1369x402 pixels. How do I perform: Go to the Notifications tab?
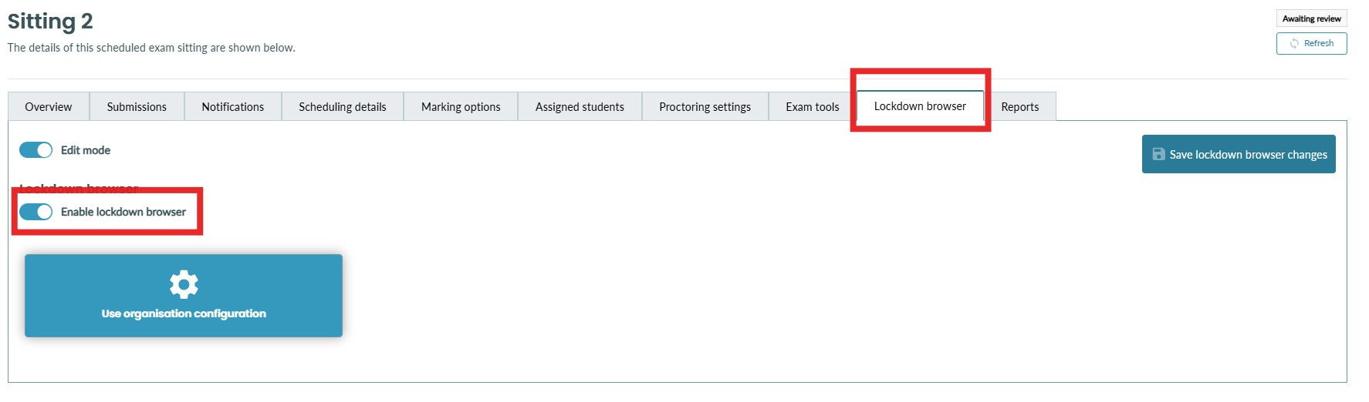[232, 107]
